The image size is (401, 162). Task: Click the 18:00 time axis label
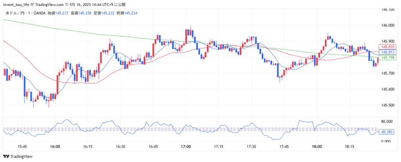[x=317, y=147]
